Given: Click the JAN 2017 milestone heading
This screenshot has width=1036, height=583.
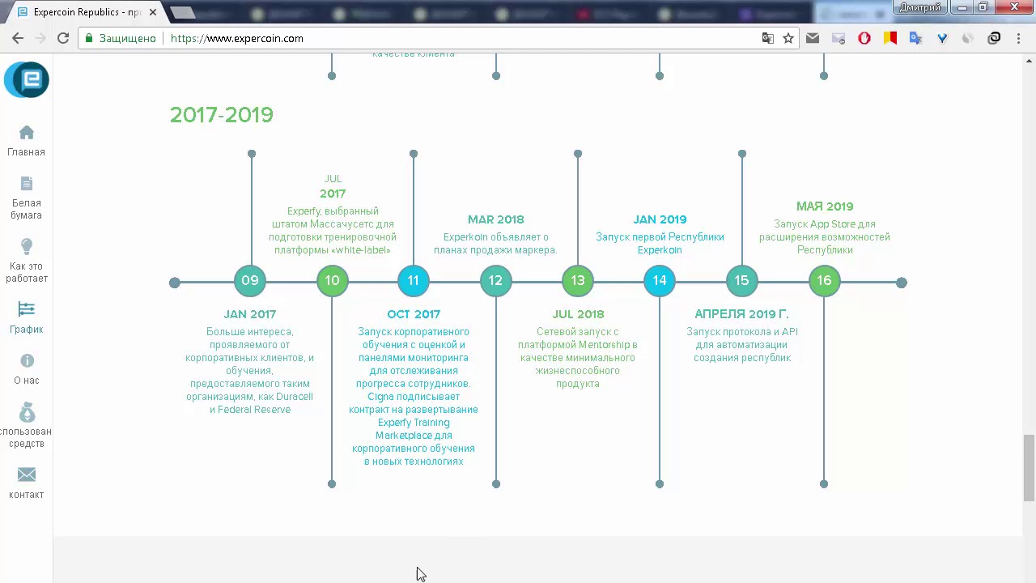Looking at the screenshot, I should click(x=250, y=314).
